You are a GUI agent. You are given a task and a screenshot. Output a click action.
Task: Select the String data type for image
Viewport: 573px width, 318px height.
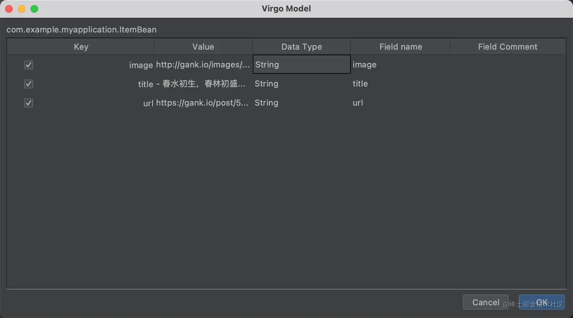pyautogui.click(x=302, y=64)
